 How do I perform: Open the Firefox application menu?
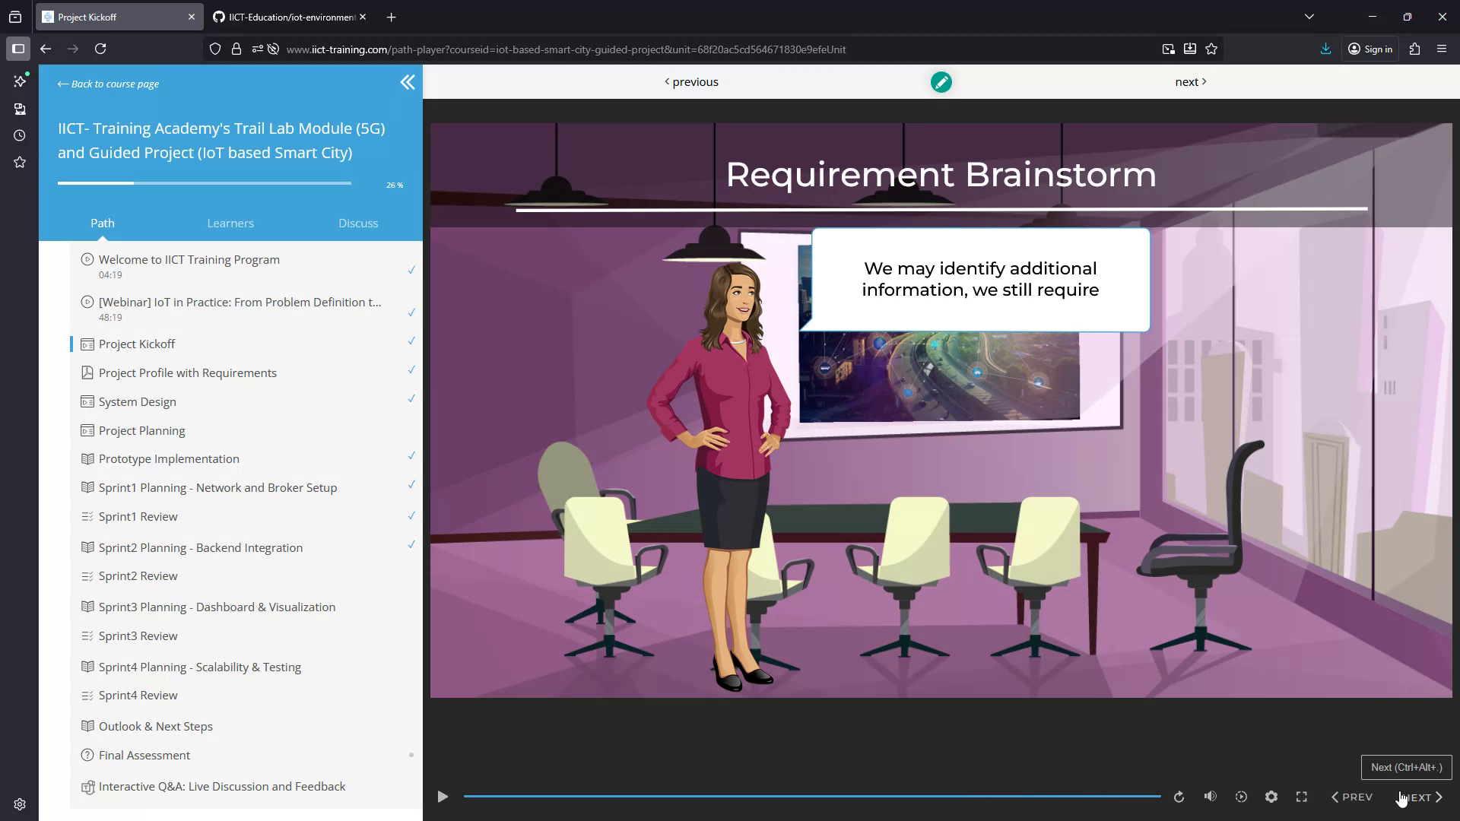[x=1442, y=49]
